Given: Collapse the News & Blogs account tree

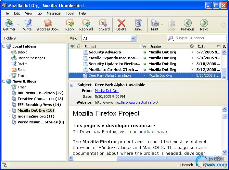Looking at the screenshot, I should (4, 81).
